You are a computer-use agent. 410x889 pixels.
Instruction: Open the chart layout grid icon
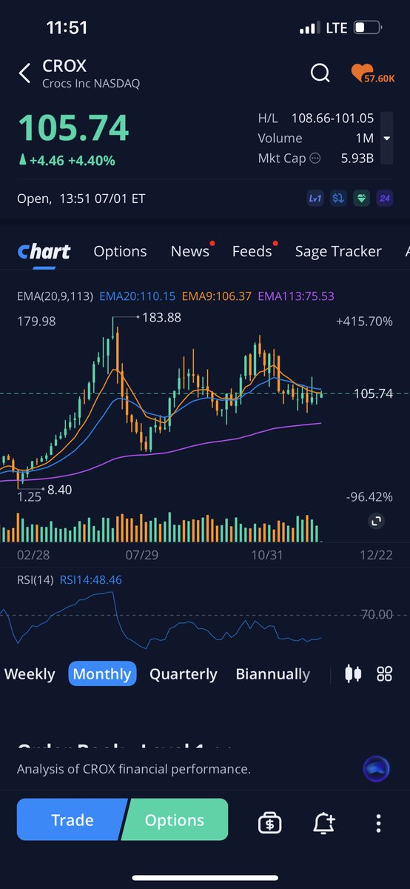click(384, 673)
